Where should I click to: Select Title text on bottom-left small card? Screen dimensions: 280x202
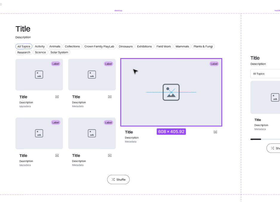23,156
